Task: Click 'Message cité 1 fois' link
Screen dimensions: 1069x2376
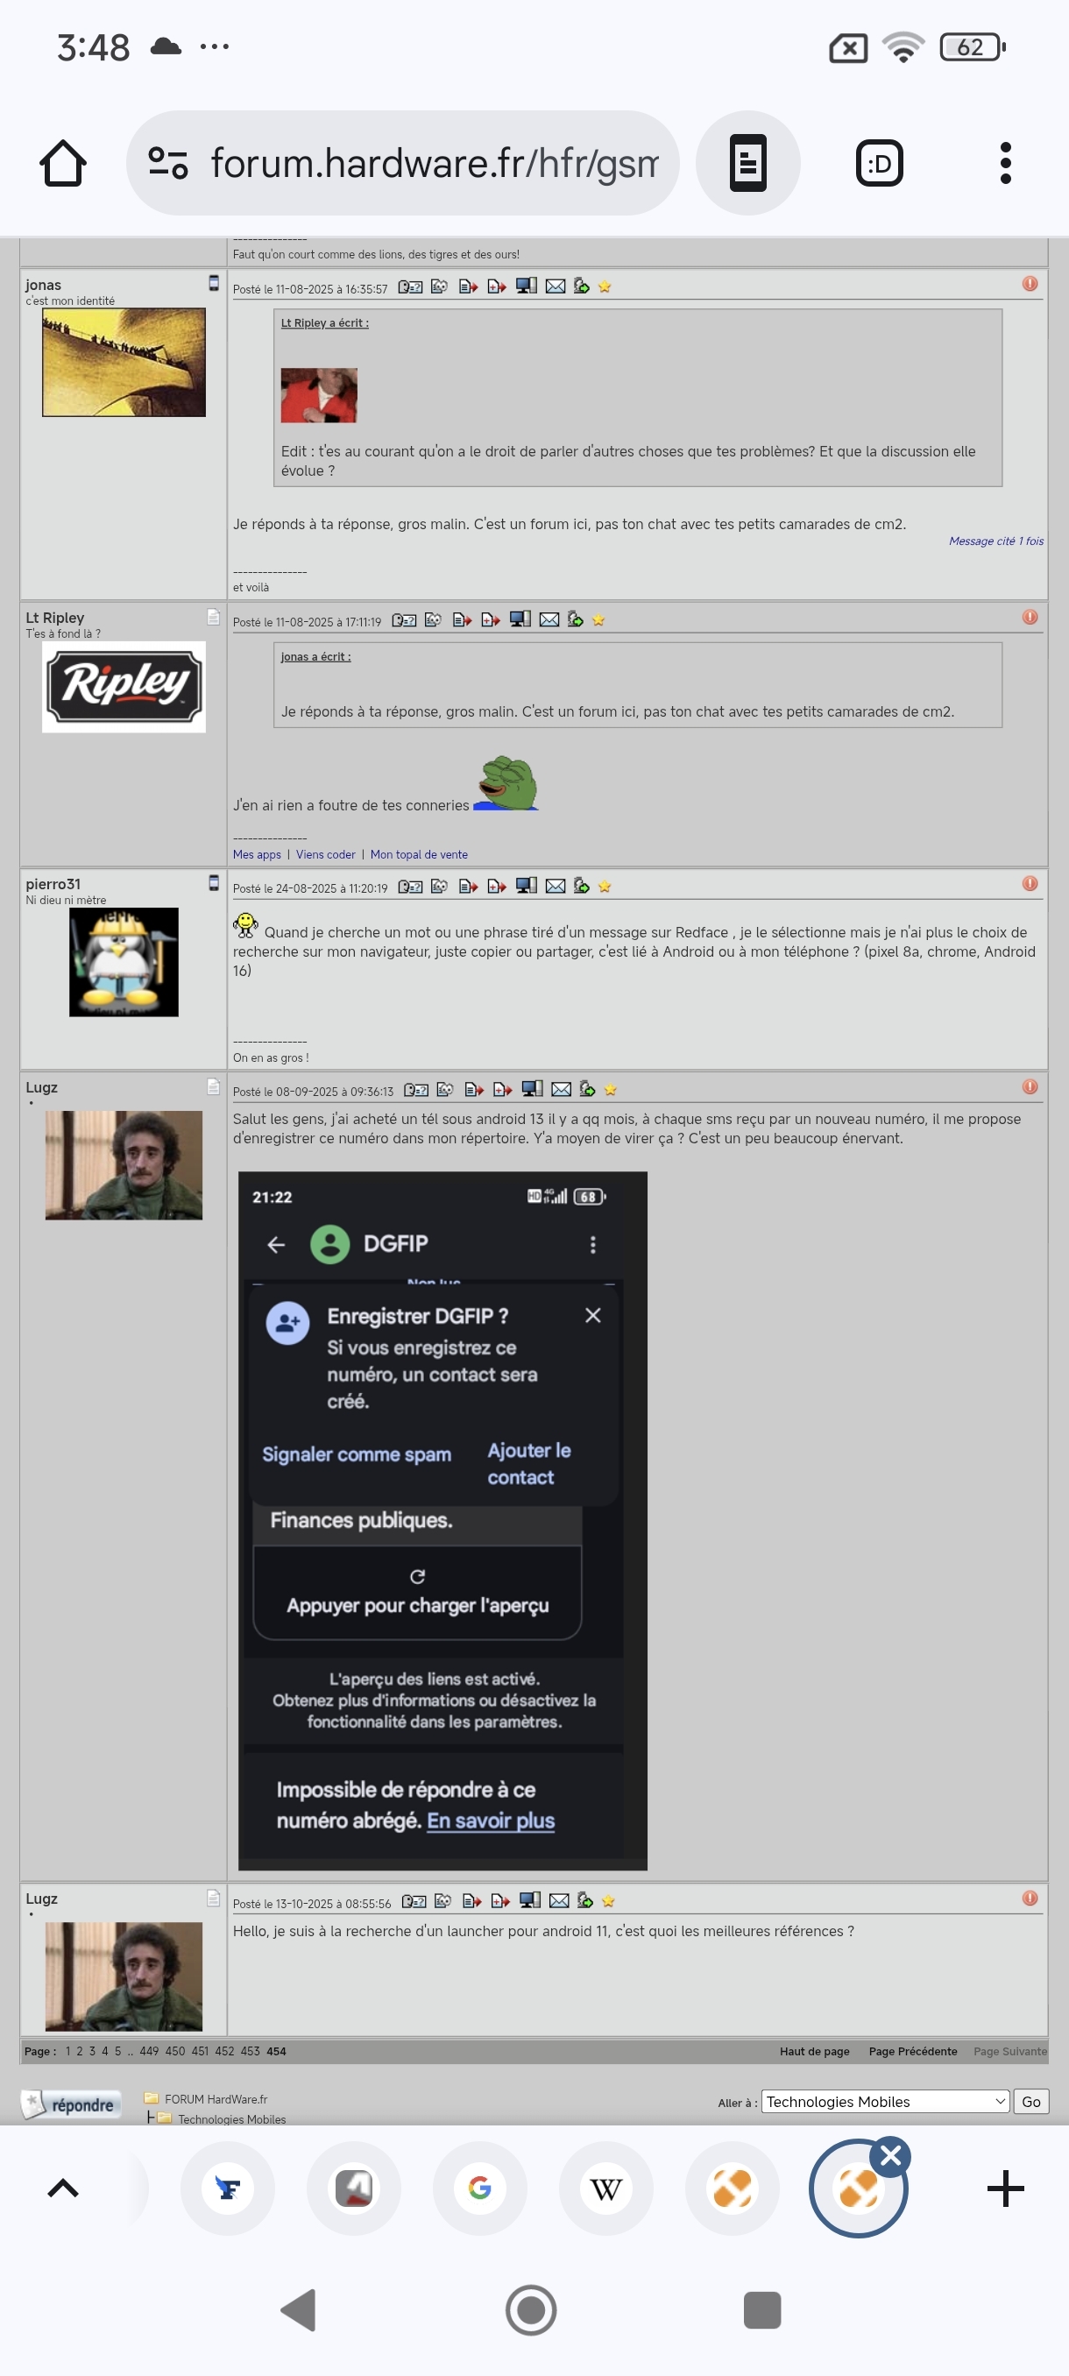Action: [x=996, y=541]
